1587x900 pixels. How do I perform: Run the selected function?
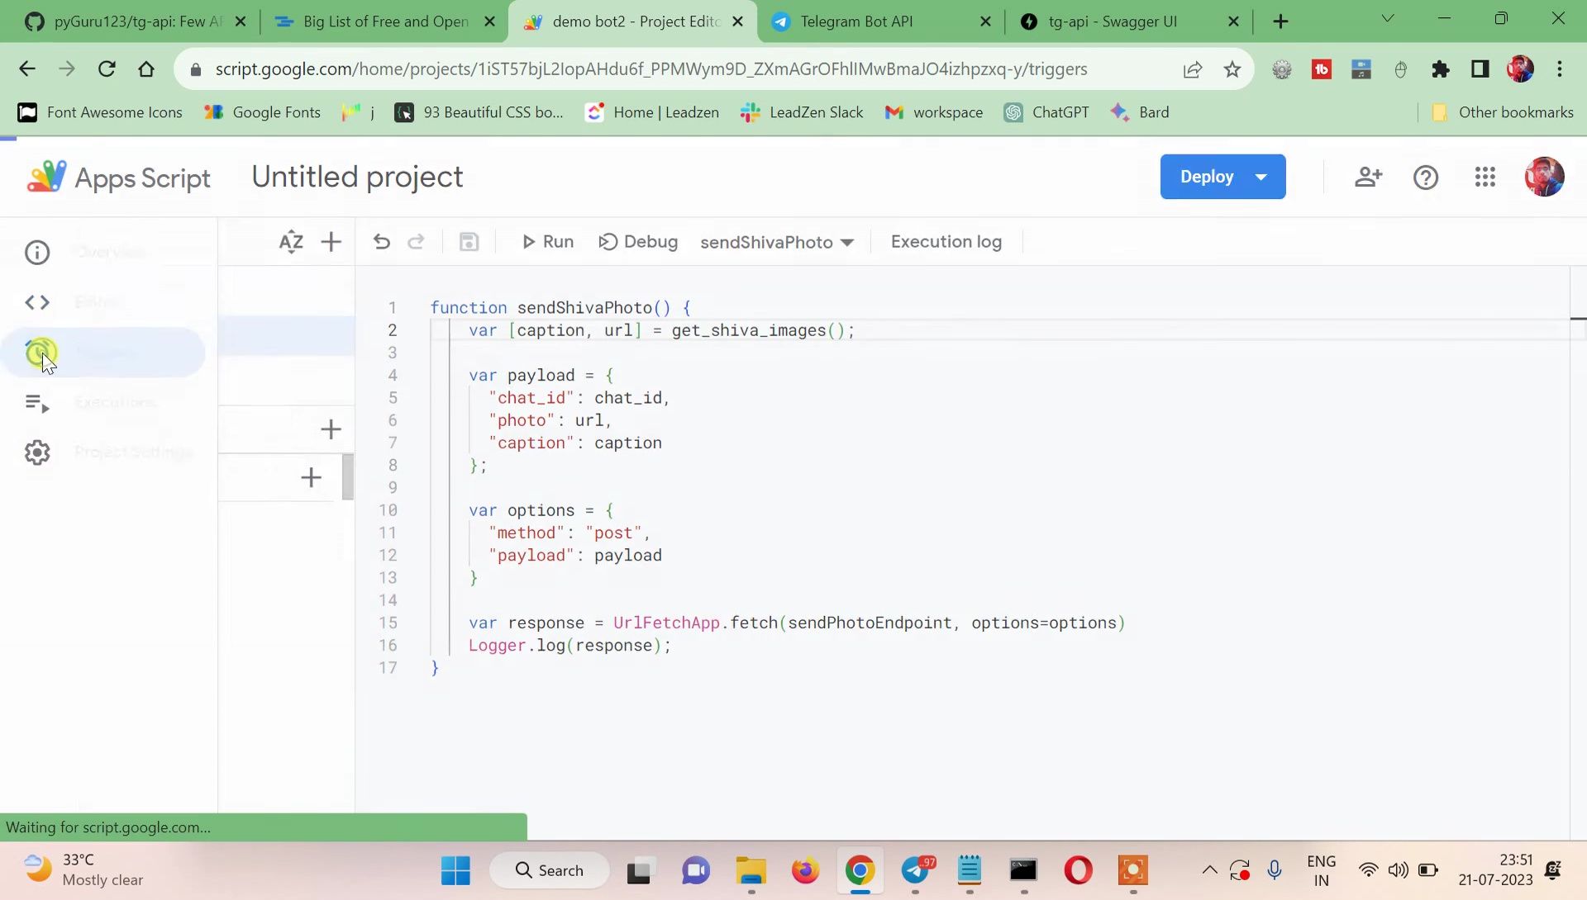coord(547,242)
